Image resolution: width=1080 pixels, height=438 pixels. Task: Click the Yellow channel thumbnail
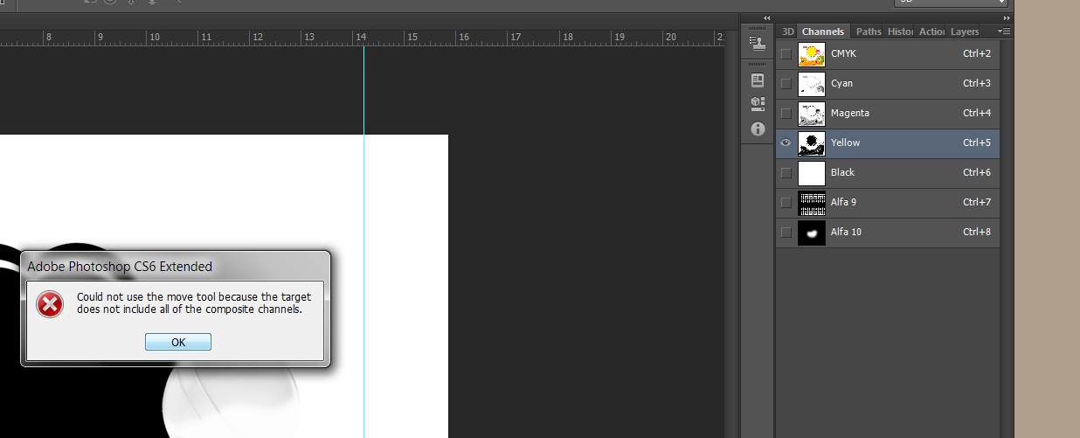812,143
